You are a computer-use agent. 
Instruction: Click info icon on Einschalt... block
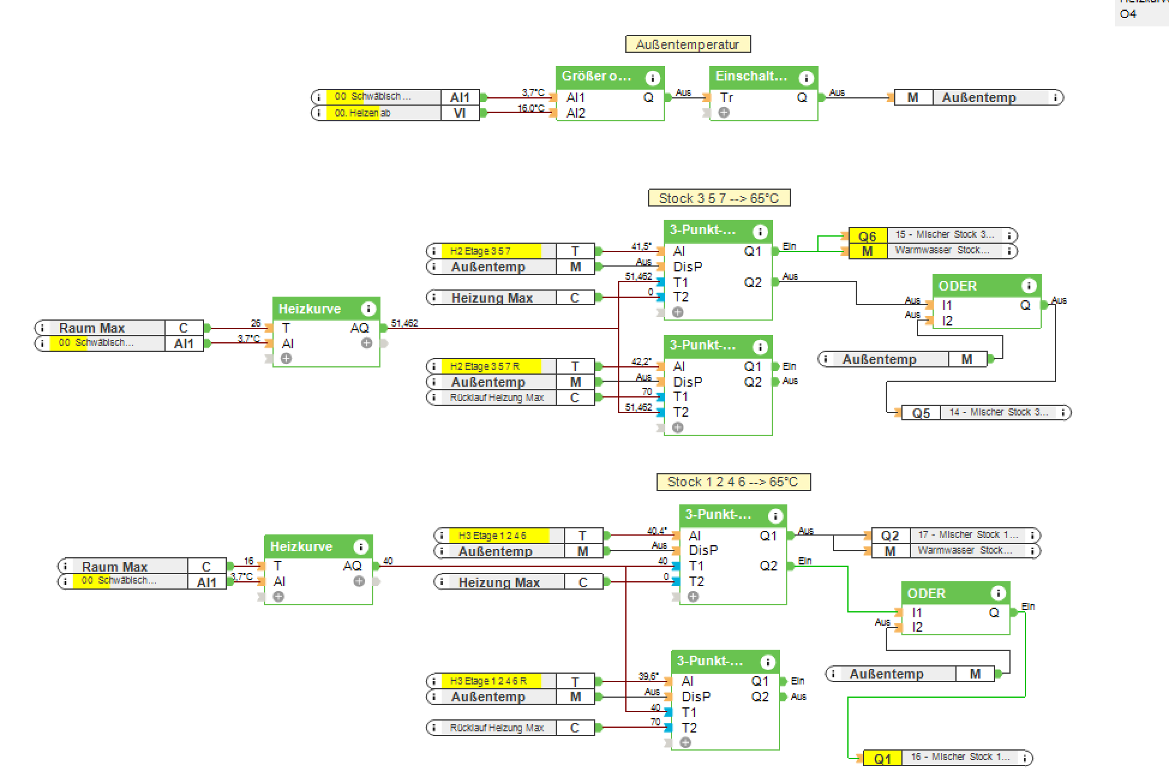pos(806,78)
